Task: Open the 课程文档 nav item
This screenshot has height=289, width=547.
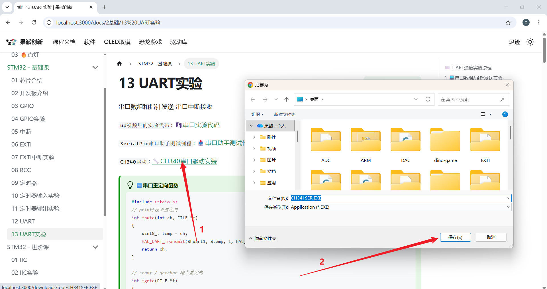Action: coord(64,42)
